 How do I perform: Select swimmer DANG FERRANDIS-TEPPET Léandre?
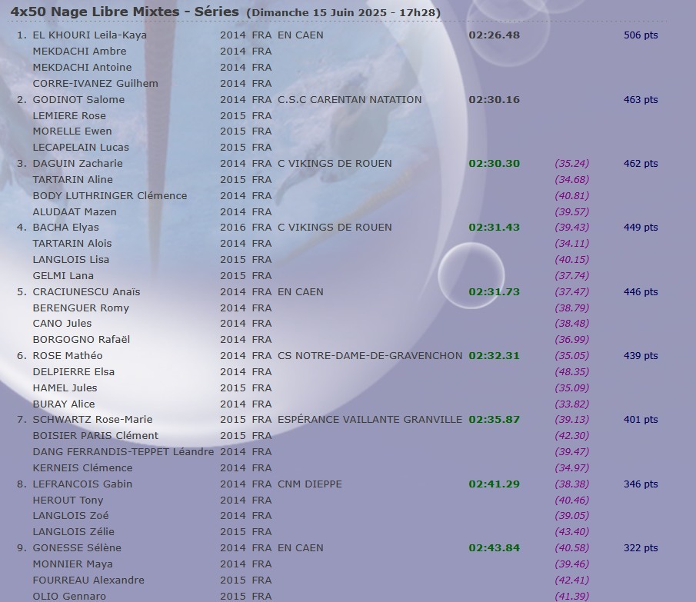(x=123, y=452)
